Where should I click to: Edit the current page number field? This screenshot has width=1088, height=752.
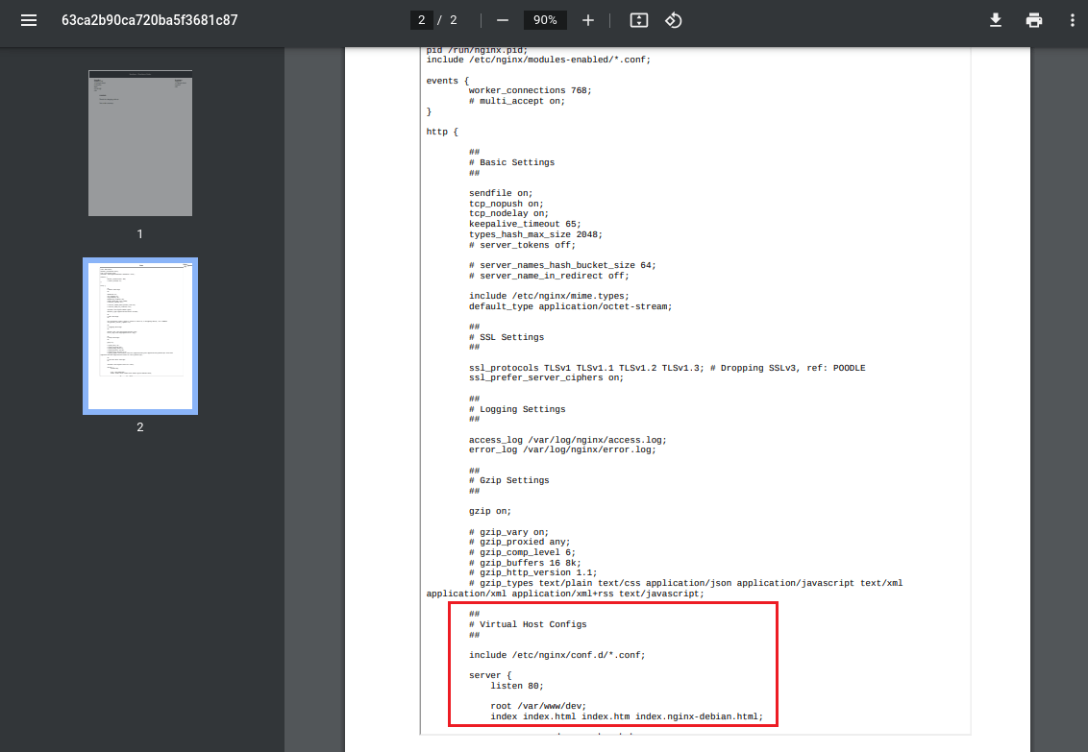click(x=421, y=20)
